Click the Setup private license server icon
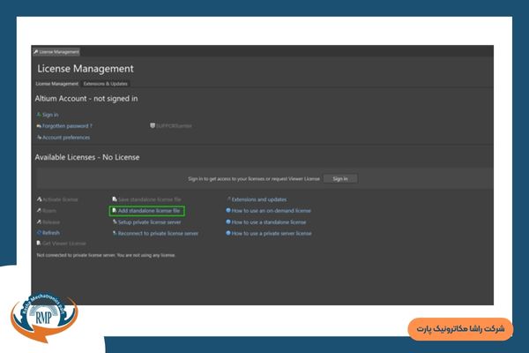 [x=115, y=222]
